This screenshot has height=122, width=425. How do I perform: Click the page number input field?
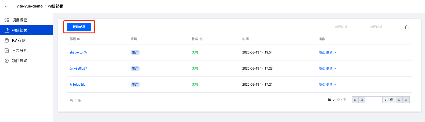click(374, 100)
